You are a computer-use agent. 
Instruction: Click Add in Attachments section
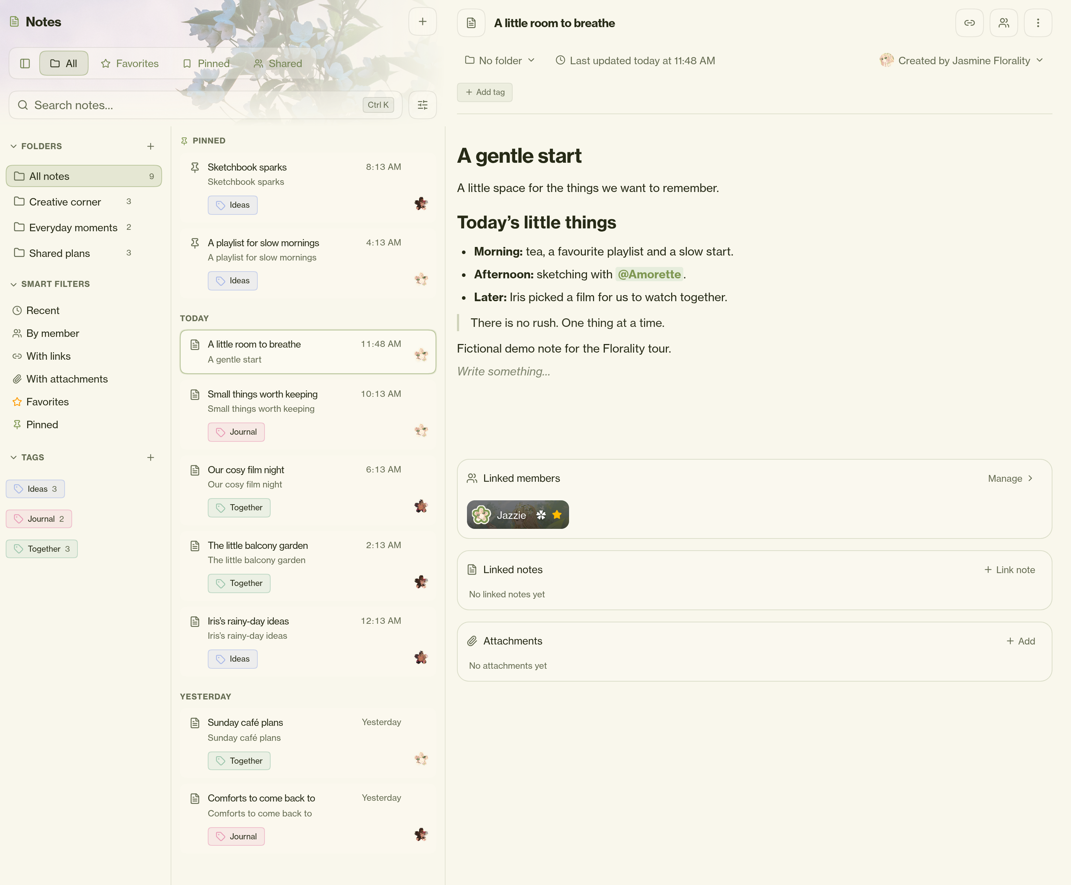1021,641
